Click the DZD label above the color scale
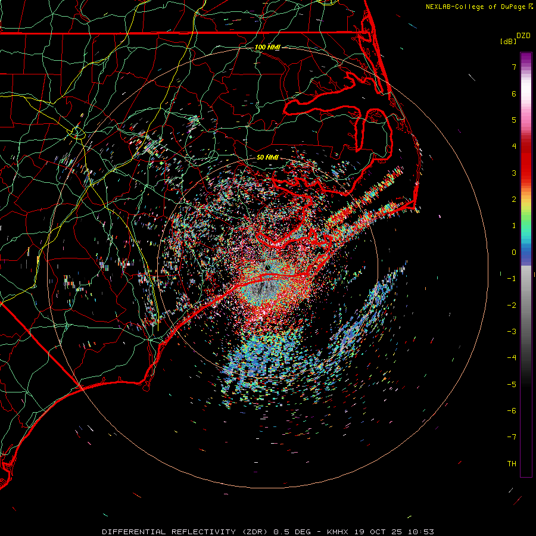536x536 pixels. pyautogui.click(x=523, y=36)
